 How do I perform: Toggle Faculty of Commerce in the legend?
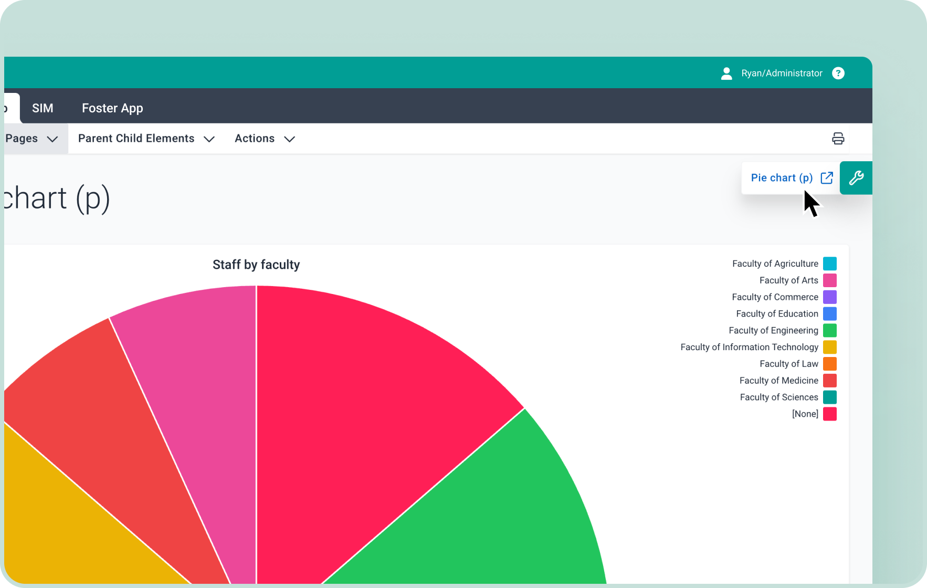coord(775,297)
